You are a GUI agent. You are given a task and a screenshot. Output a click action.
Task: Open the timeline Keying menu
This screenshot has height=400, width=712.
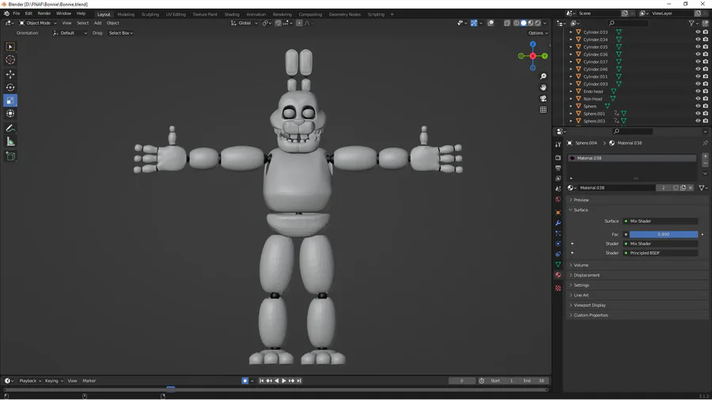click(x=54, y=381)
